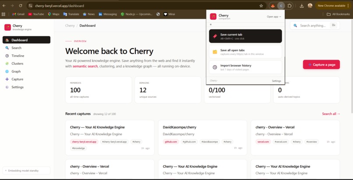Screen dimensions: 353x180
Task: Click the Capture a page button
Action: [321, 65]
